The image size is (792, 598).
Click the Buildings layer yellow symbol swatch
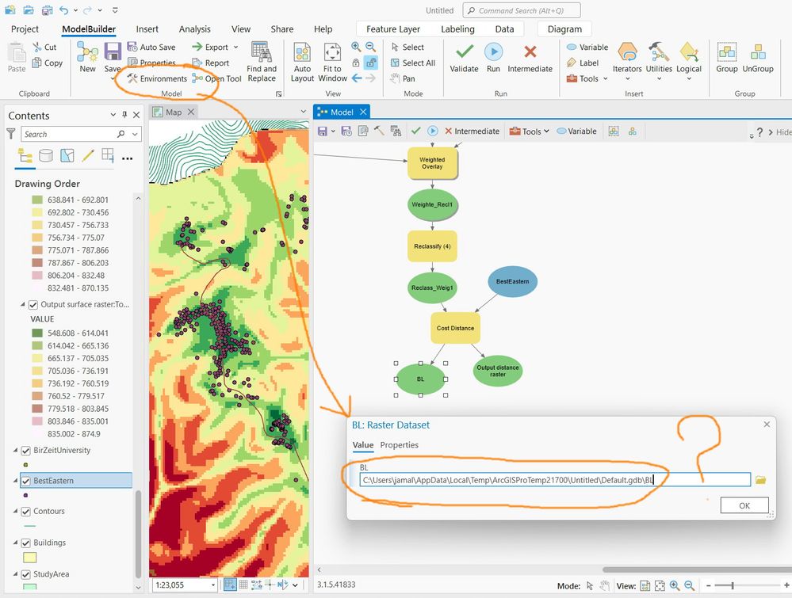pyautogui.click(x=30, y=558)
